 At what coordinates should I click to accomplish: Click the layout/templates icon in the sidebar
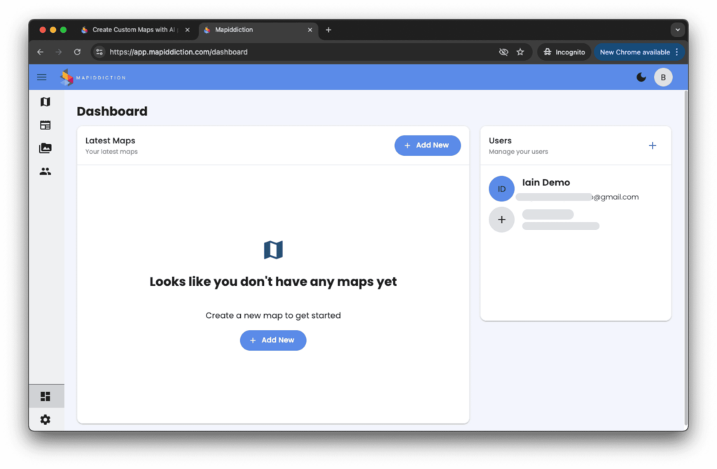coord(46,125)
